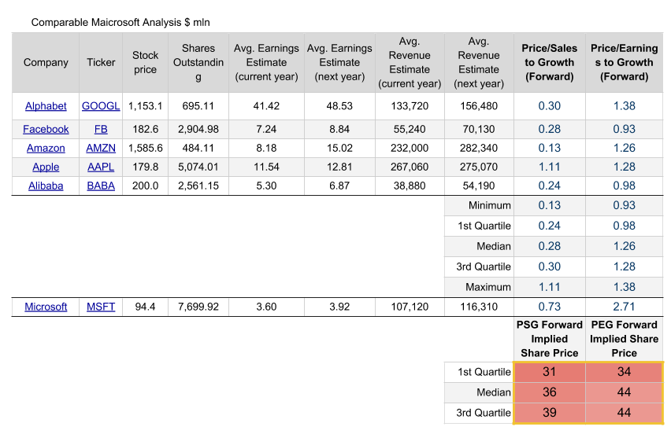The height and width of the screenshot is (434, 671).
Task: Select the red PSG Median cell showing 36
Action: coord(549,392)
